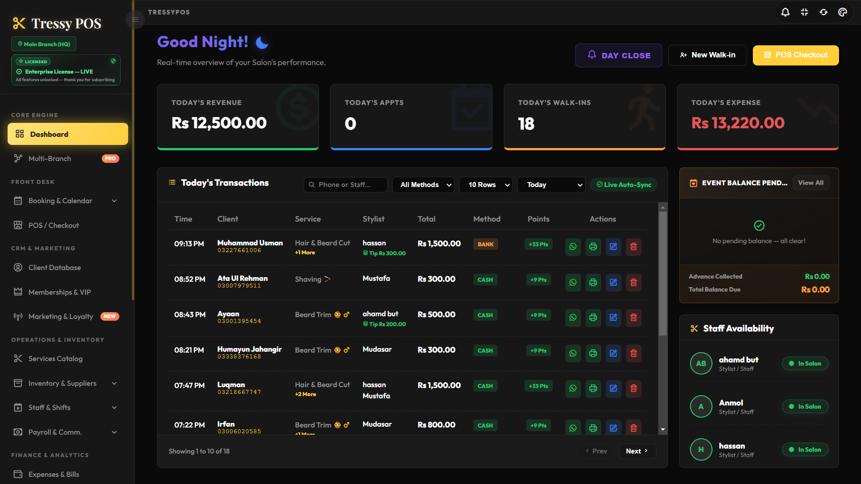
Task: Open the Today date filter dropdown
Action: (551, 185)
